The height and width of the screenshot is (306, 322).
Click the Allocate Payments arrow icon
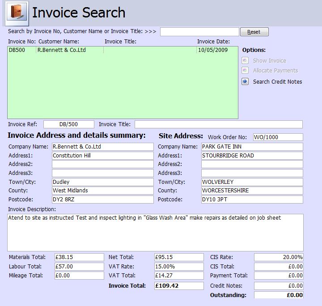click(x=245, y=70)
